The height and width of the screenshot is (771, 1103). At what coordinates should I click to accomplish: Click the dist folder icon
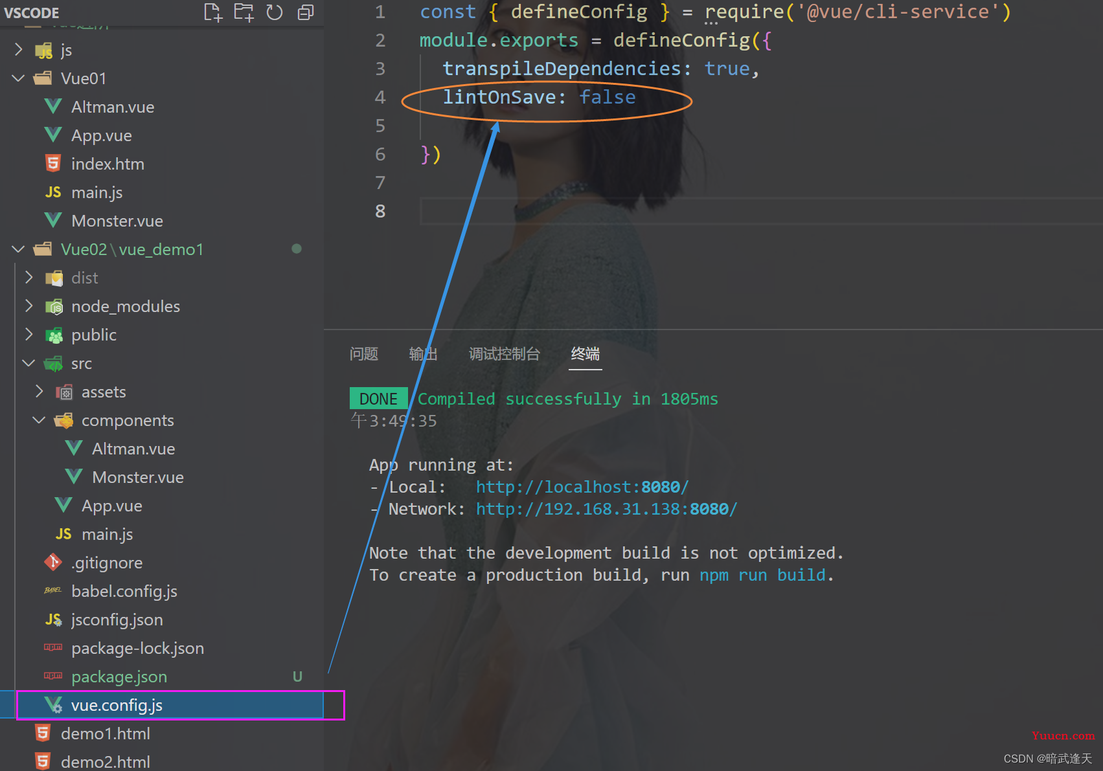pos(54,278)
